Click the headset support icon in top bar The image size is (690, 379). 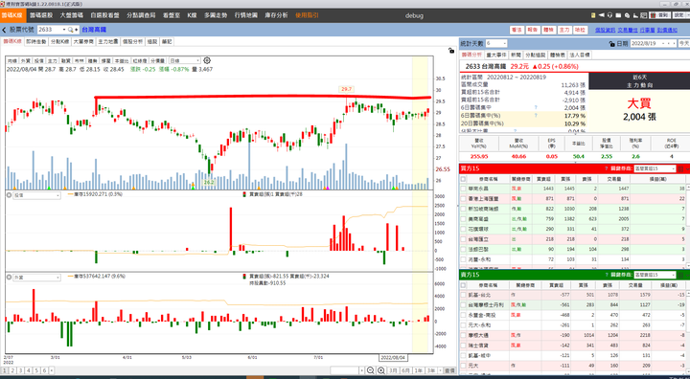(609, 15)
